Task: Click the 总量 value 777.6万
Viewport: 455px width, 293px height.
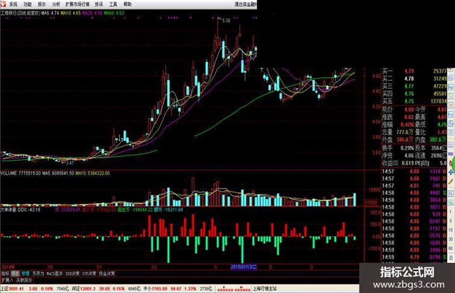Action: point(405,132)
